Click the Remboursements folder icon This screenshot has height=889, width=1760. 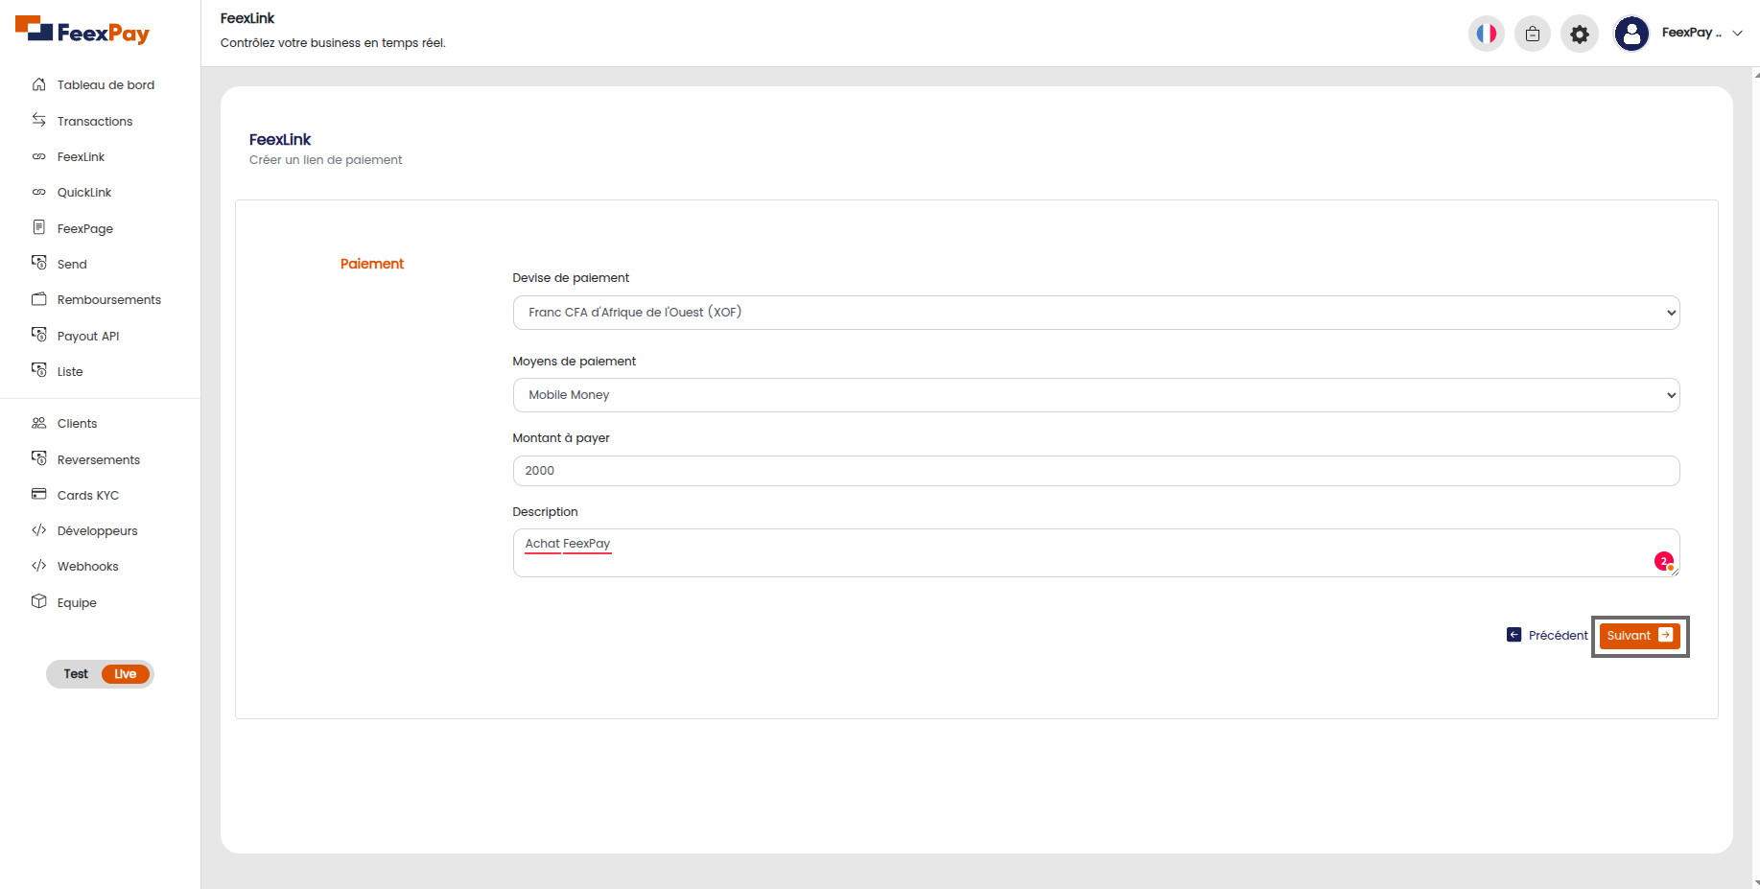tap(39, 299)
